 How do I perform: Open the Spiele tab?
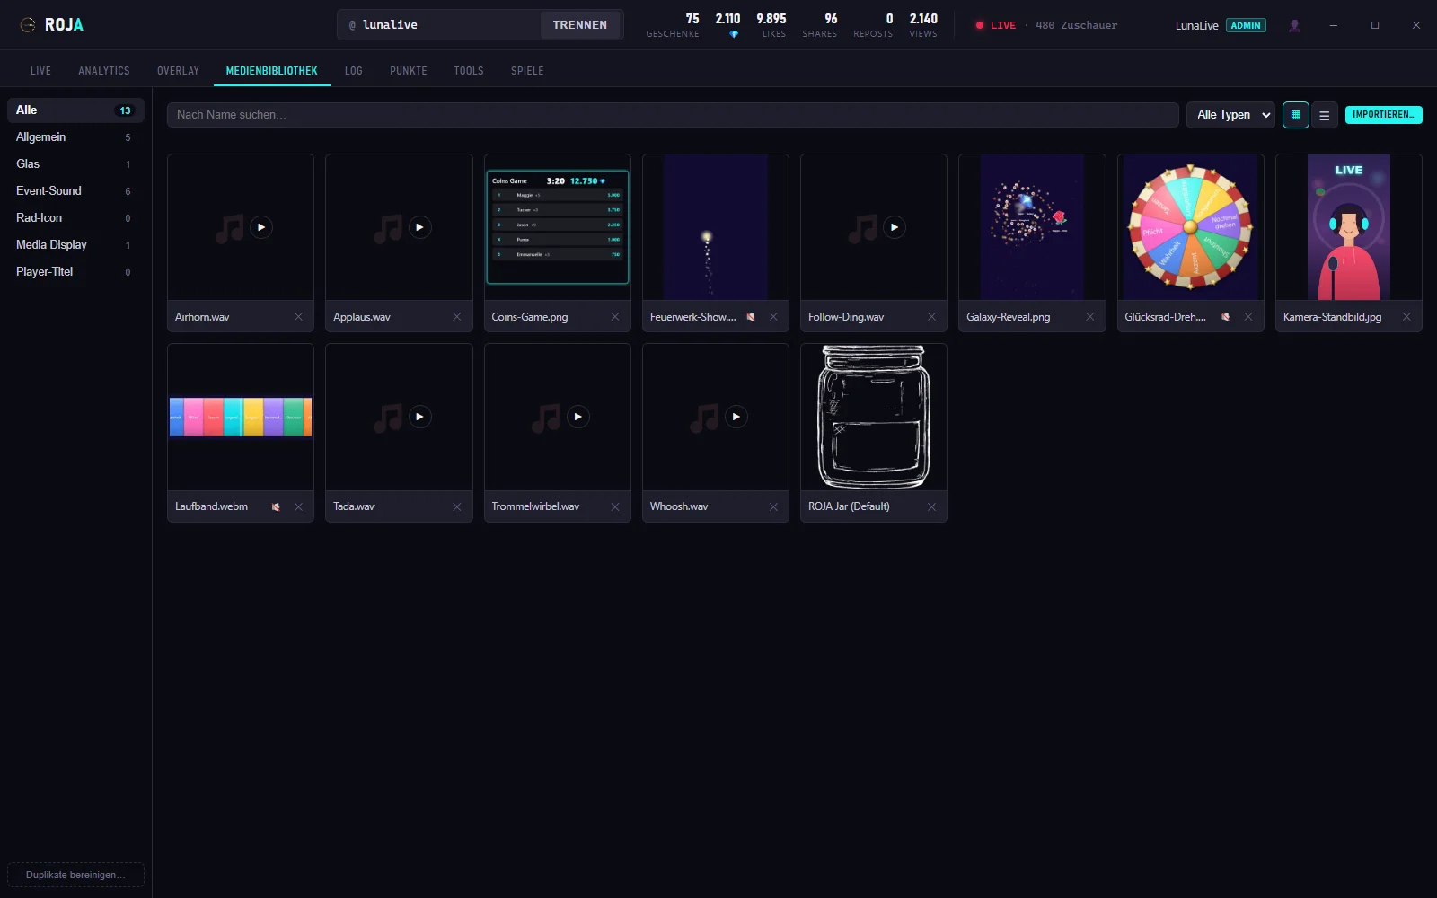click(x=527, y=71)
